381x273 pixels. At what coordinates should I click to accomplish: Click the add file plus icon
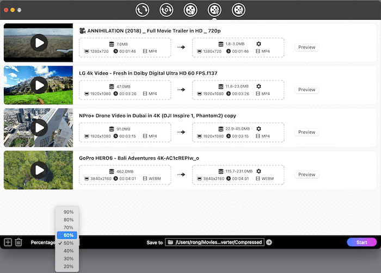pos(8,243)
